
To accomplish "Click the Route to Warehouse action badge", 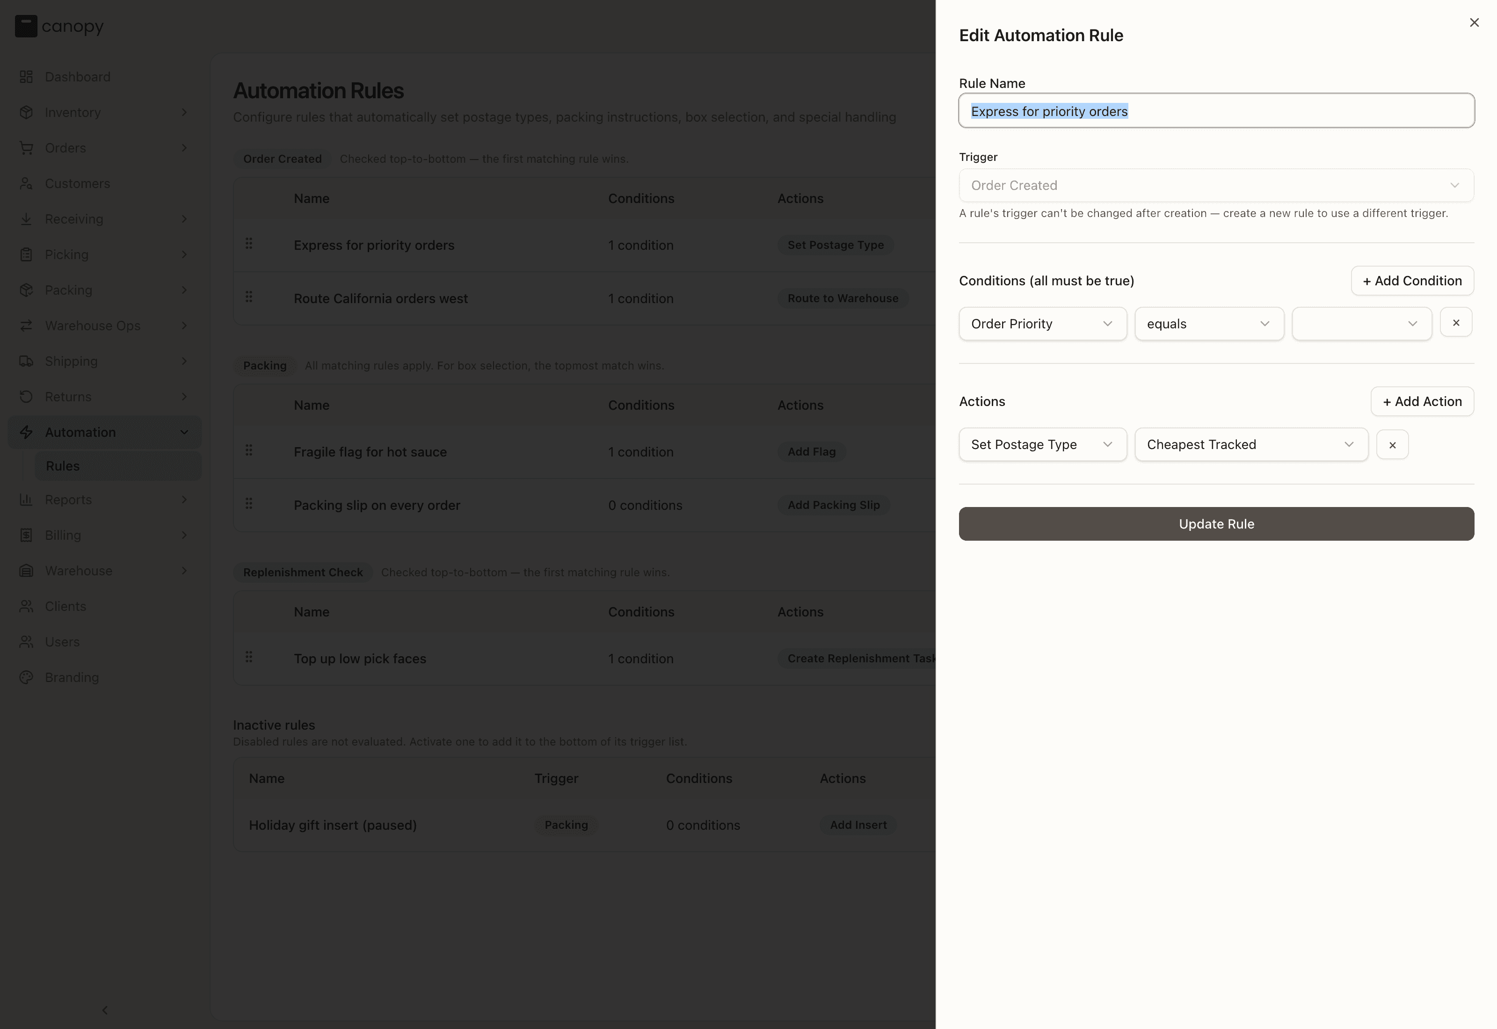I will click(x=843, y=298).
